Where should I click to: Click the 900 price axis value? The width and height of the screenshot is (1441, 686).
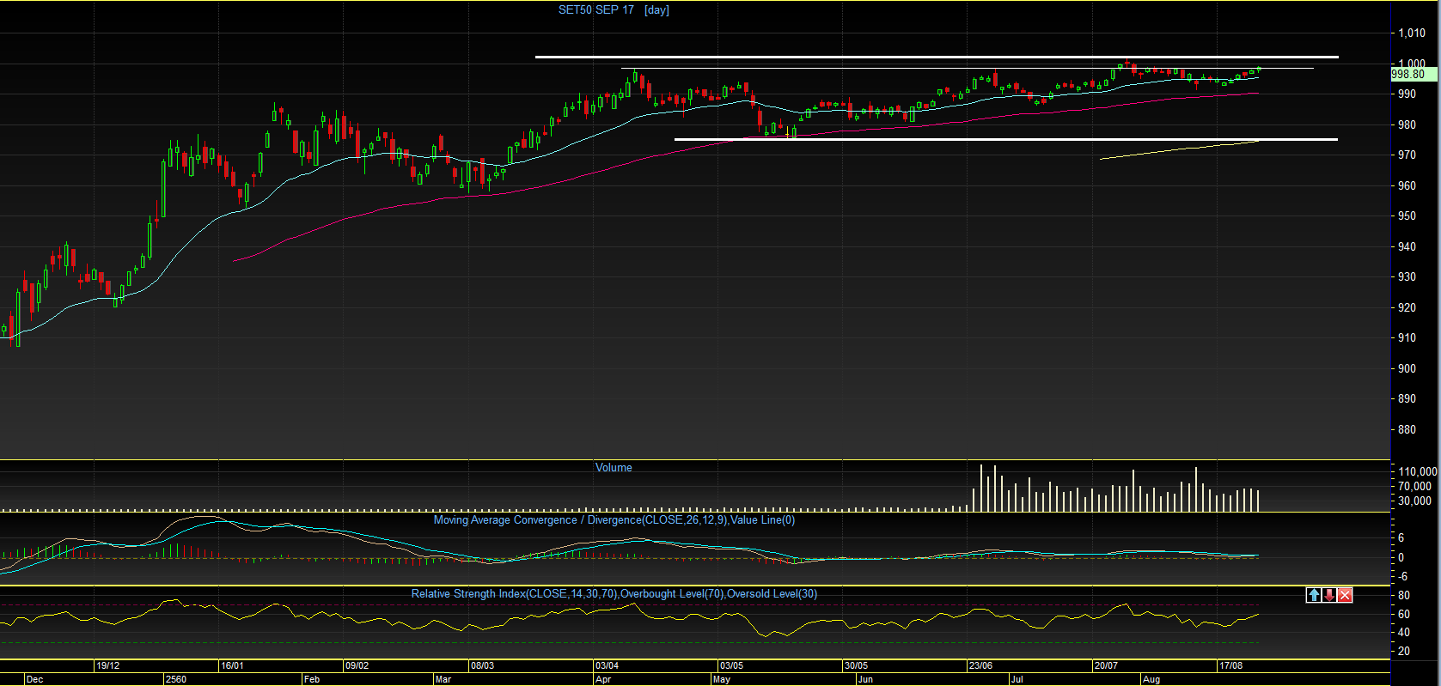[x=1407, y=369]
